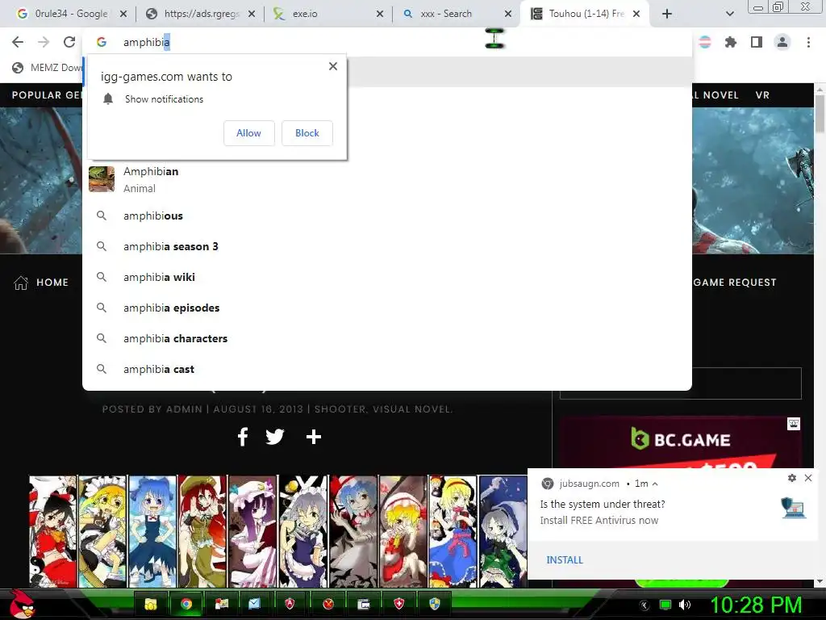826x620 pixels.
Task: Expand the tab search chevron
Action: [729, 14]
